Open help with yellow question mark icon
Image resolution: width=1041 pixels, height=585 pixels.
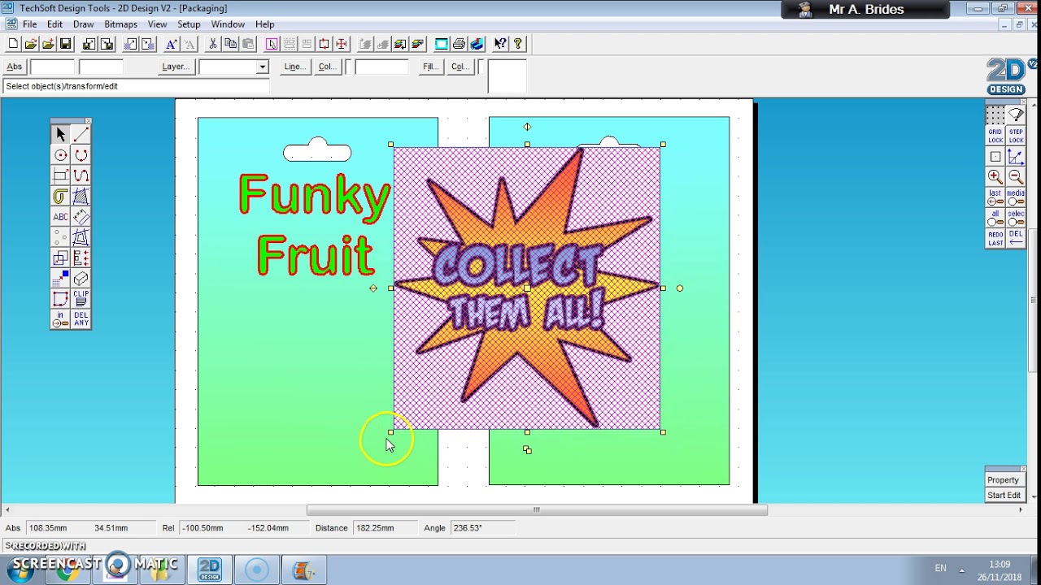(518, 44)
